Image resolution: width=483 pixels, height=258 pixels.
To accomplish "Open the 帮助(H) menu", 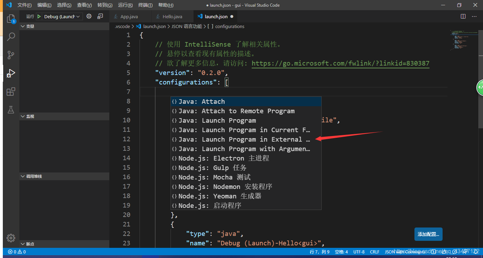I will [x=166, y=5].
